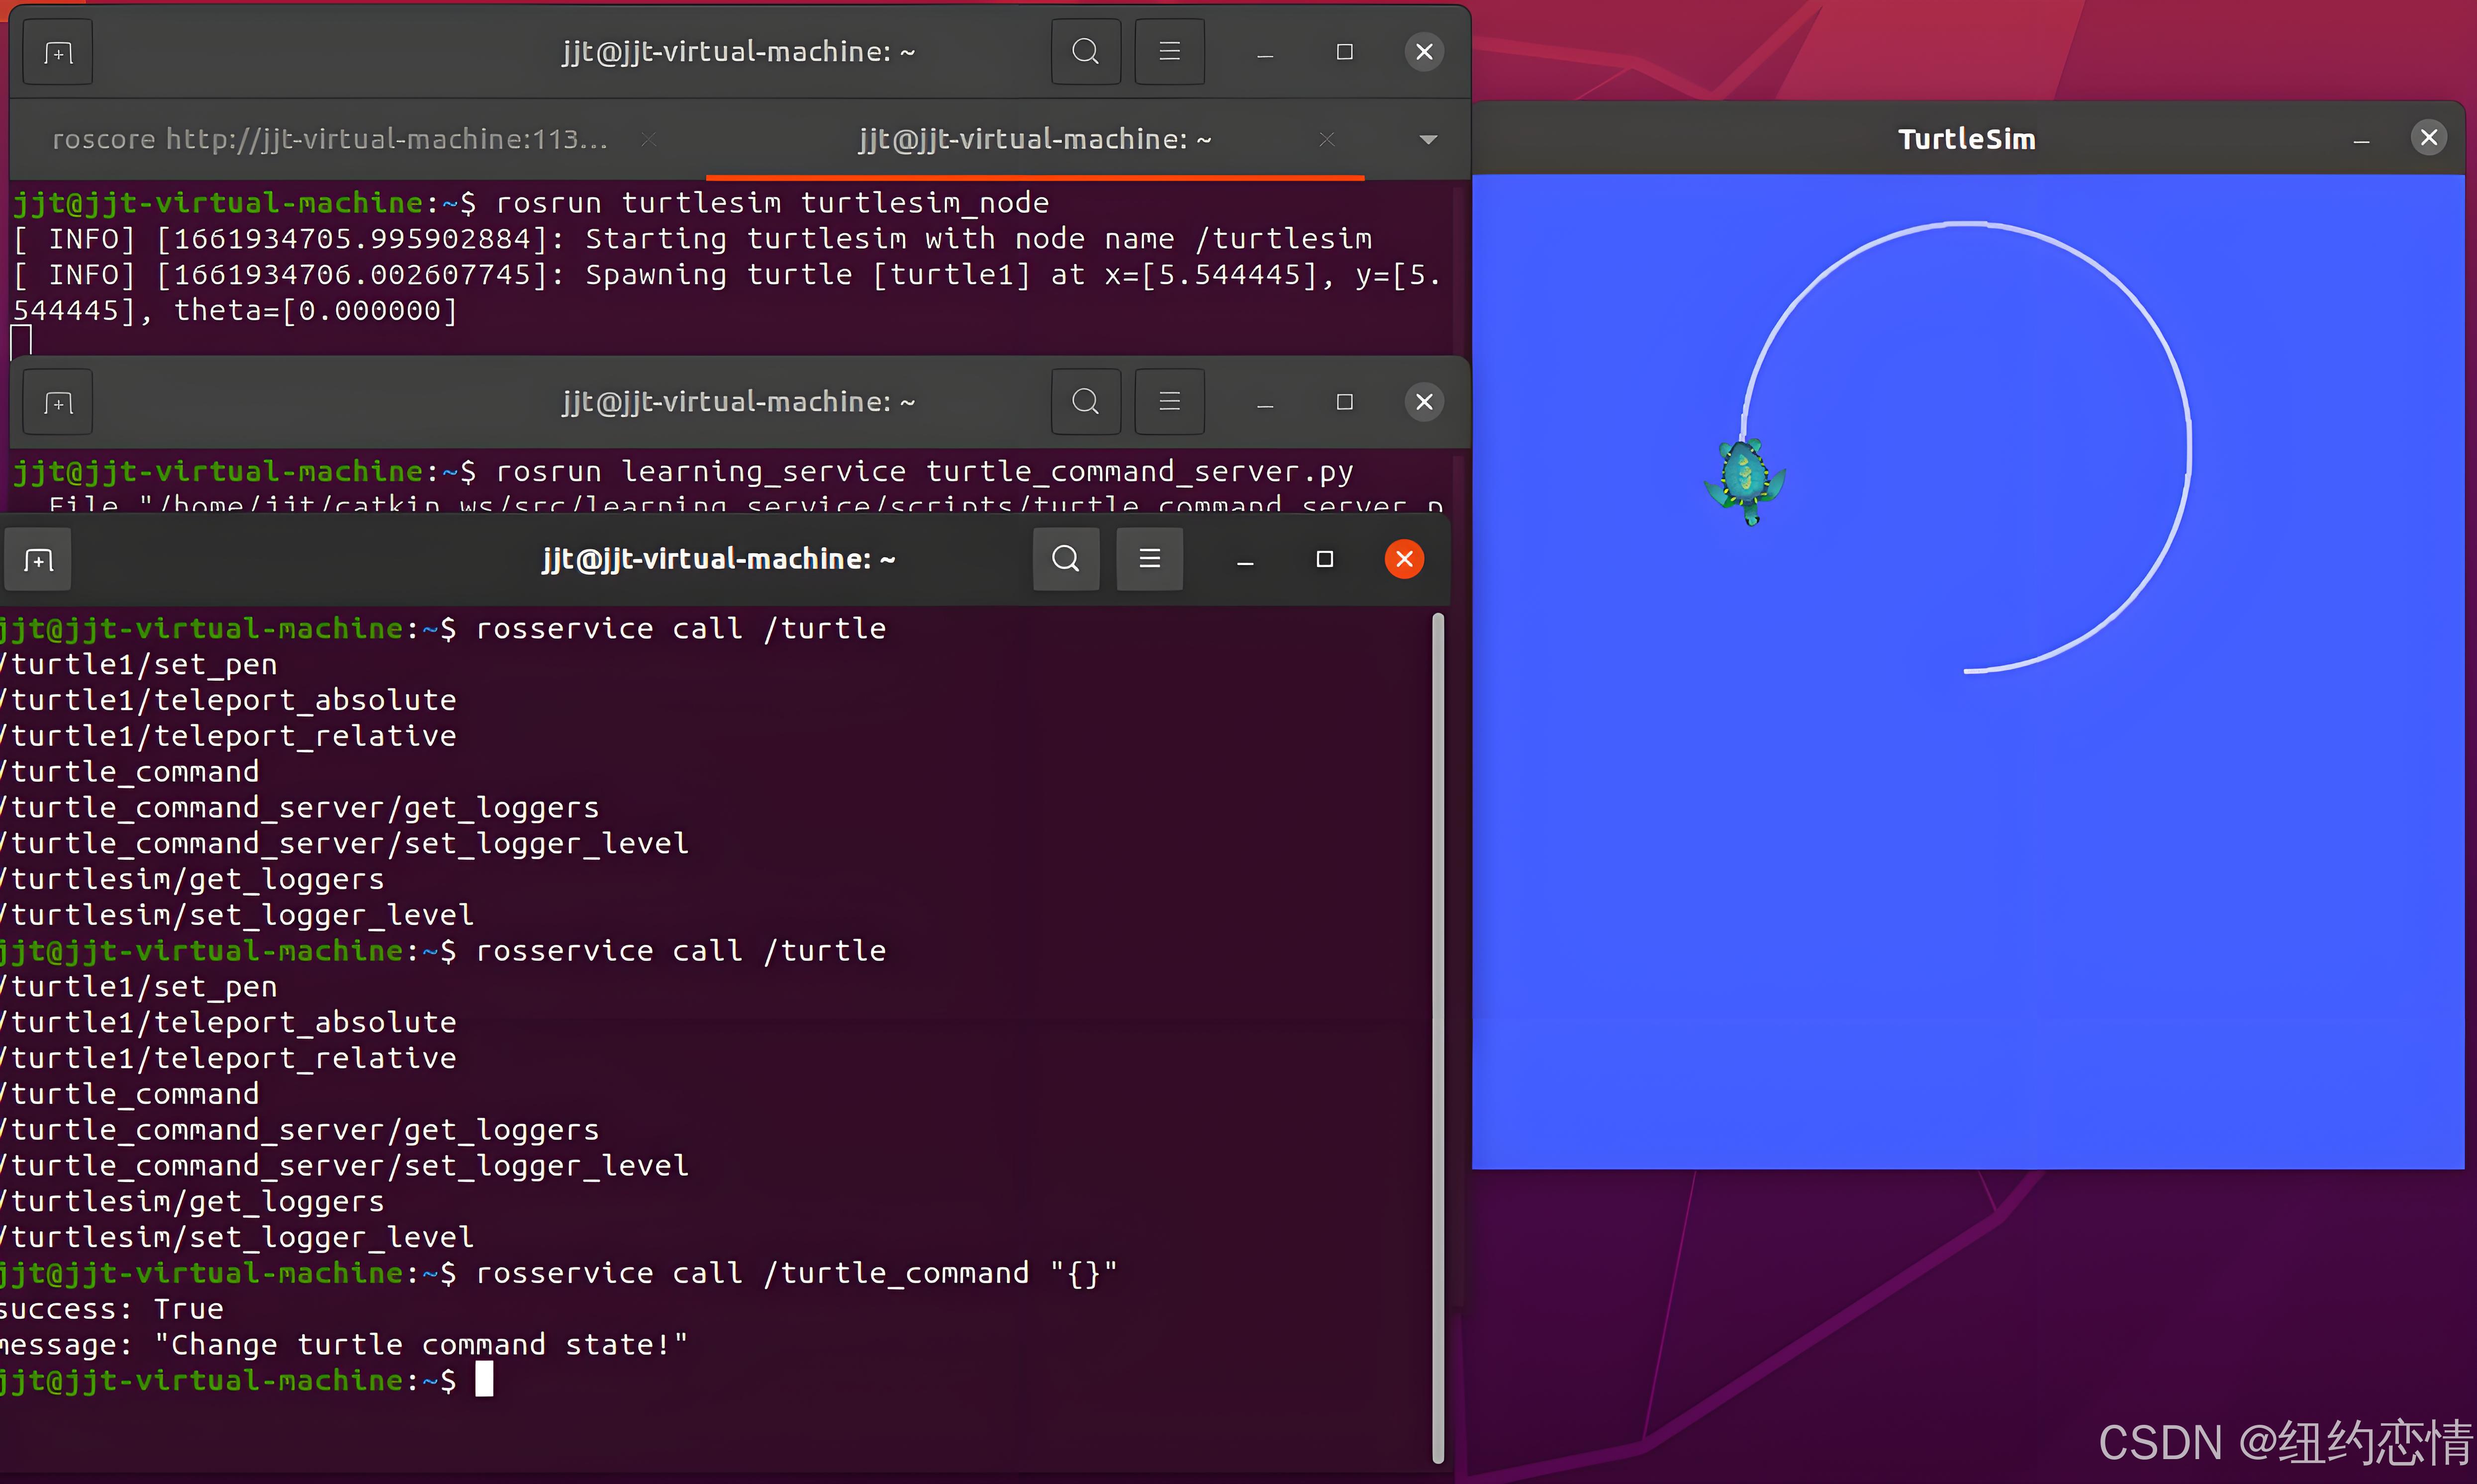This screenshot has width=2477, height=1484.
Task: Open new tab in top terminal window
Action: pyautogui.click(x=58, y=52)
